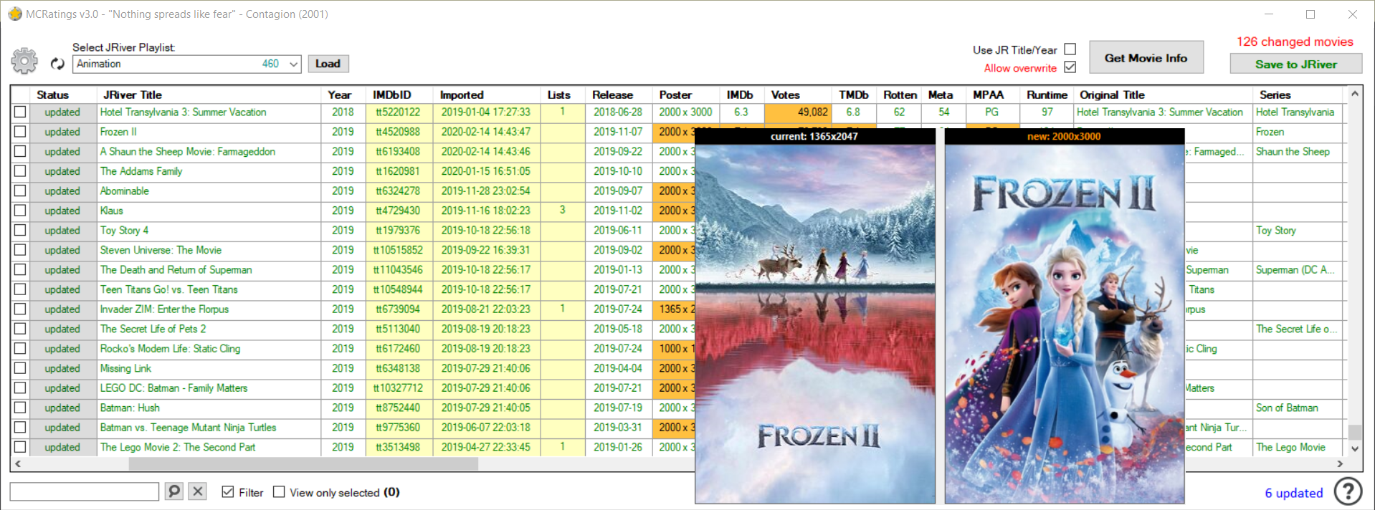Click the search magnifier button
This screenshot has width=1375, height=510.
(173, 491)
